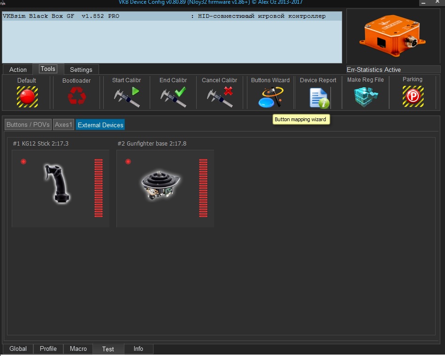The width and height of the screenshot is (445, 356).
Task: Click the orange Black Box device image
Action: point(392,35)
